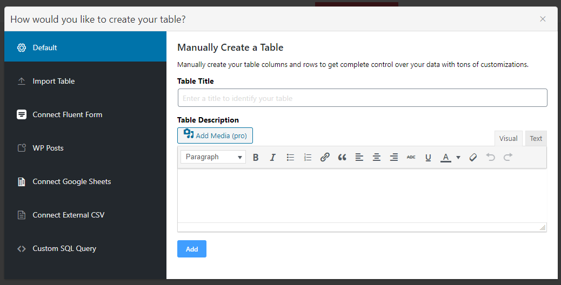Center align description text
The image size is (561, 285).
tap(376, 157)
